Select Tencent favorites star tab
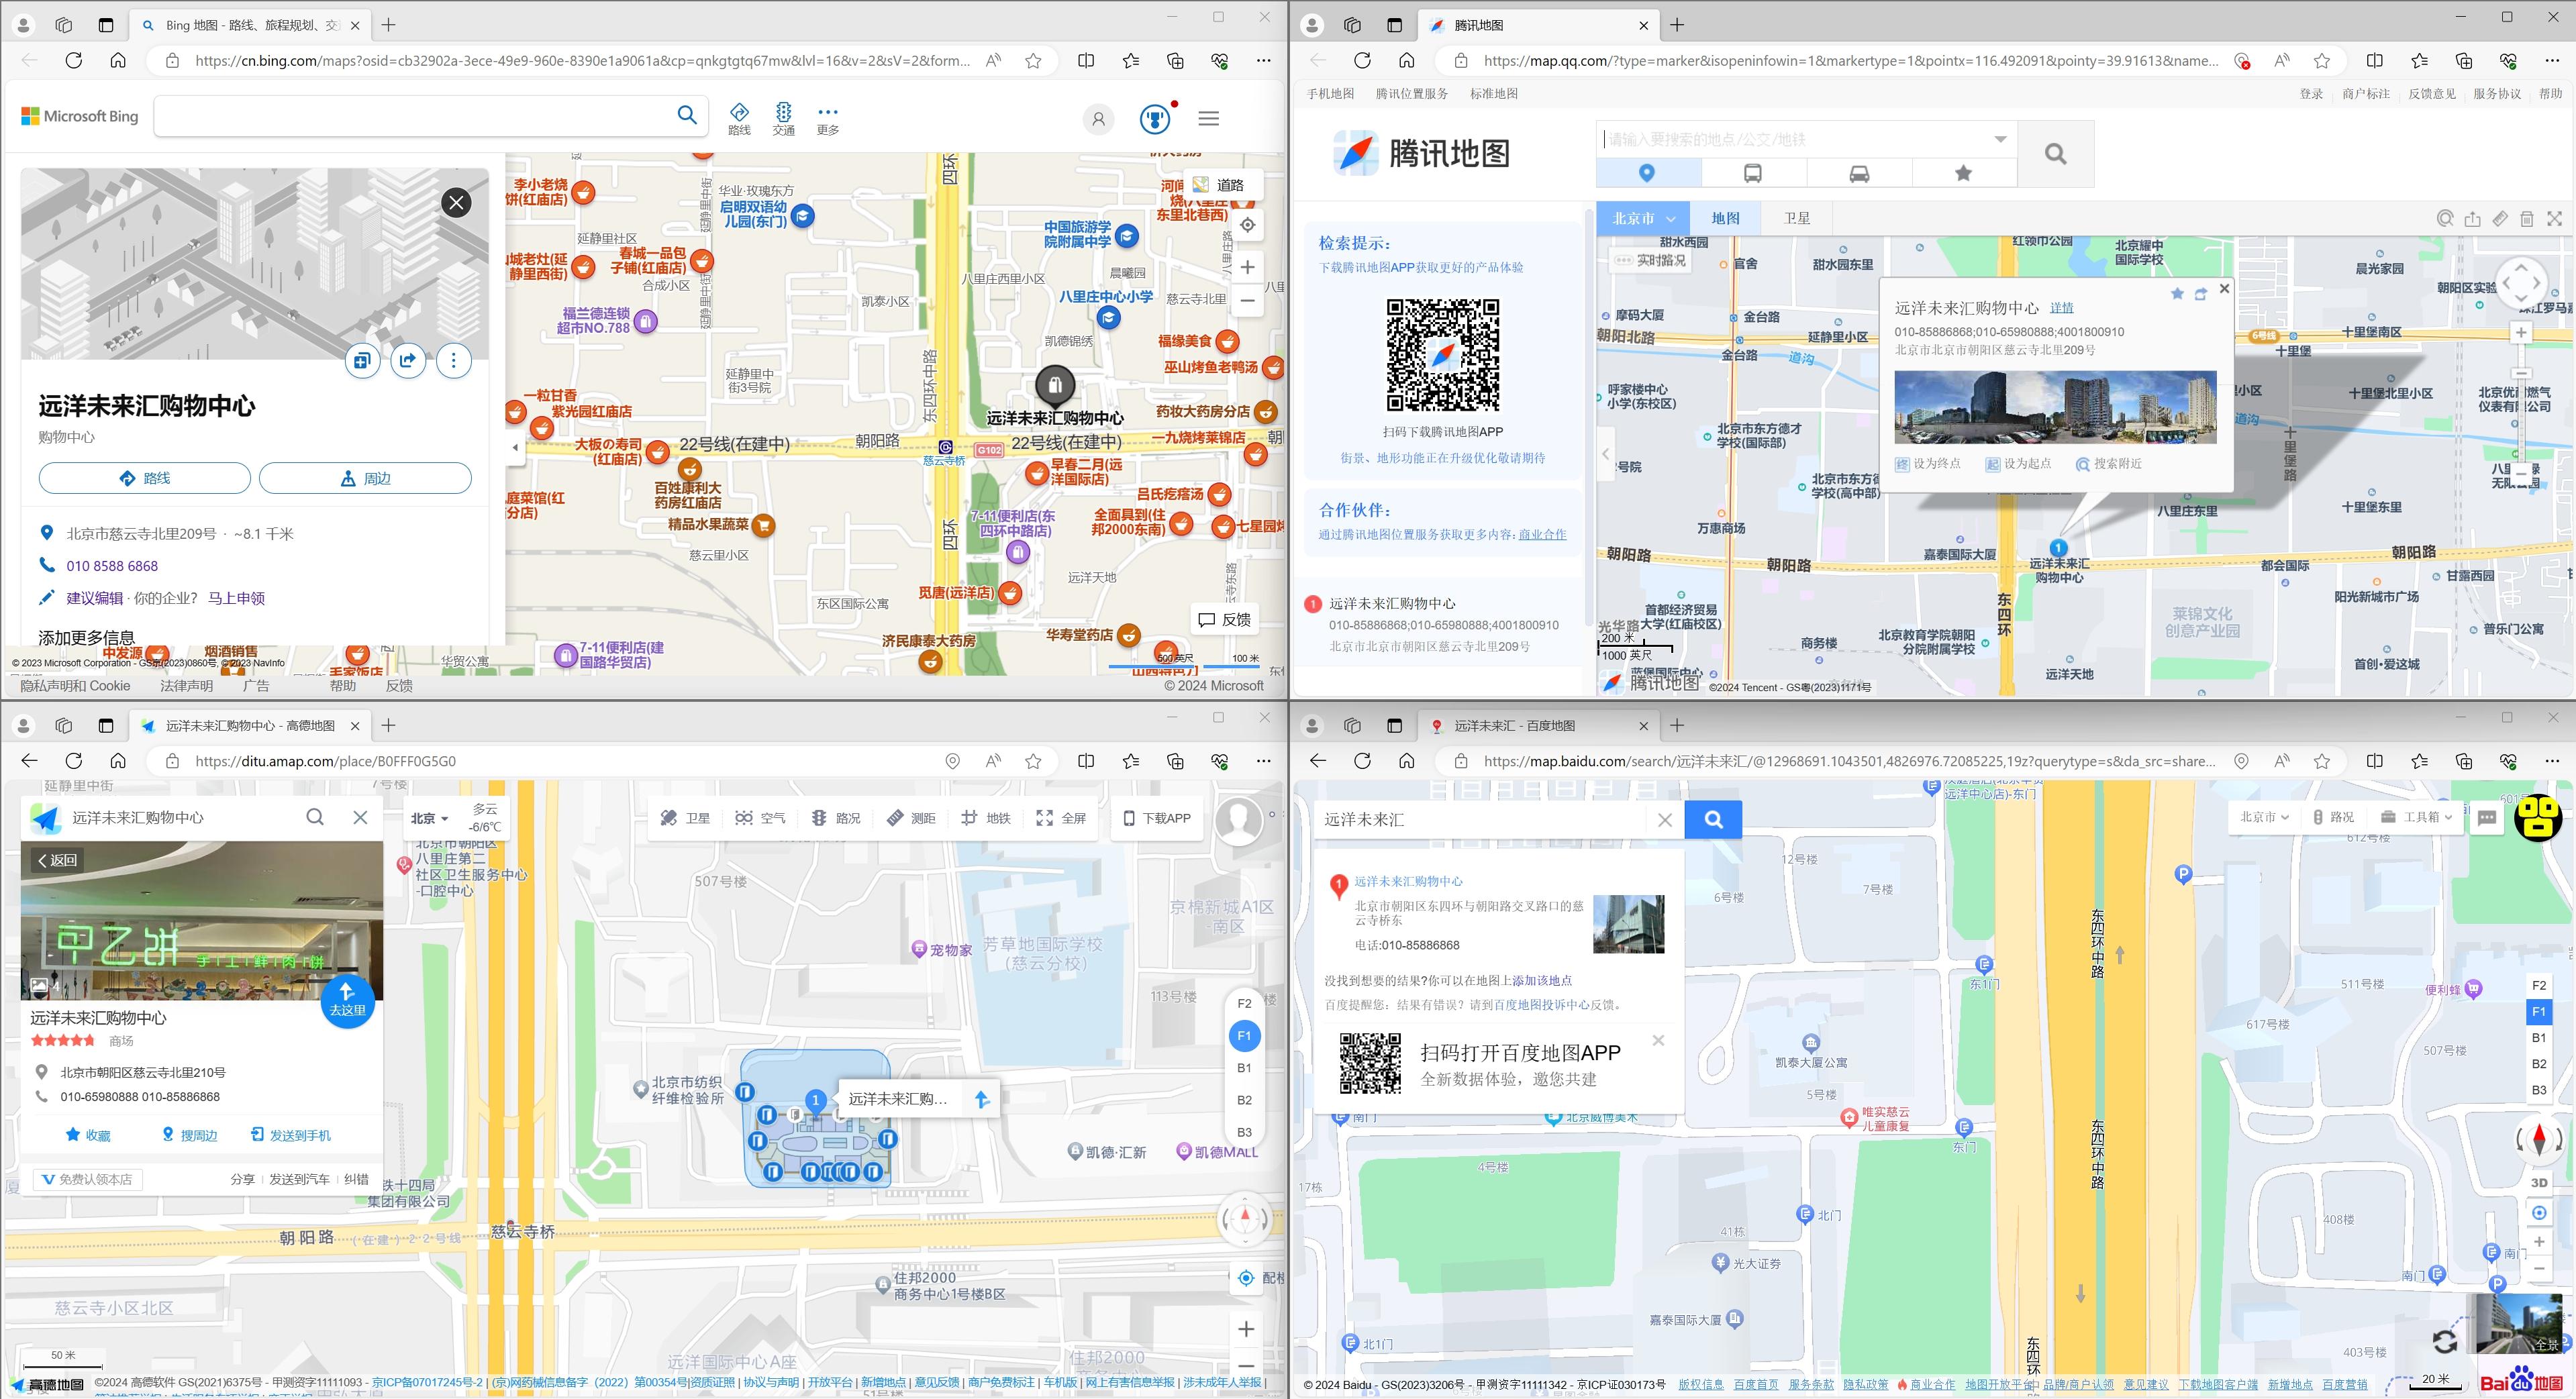 [1963, 173]
